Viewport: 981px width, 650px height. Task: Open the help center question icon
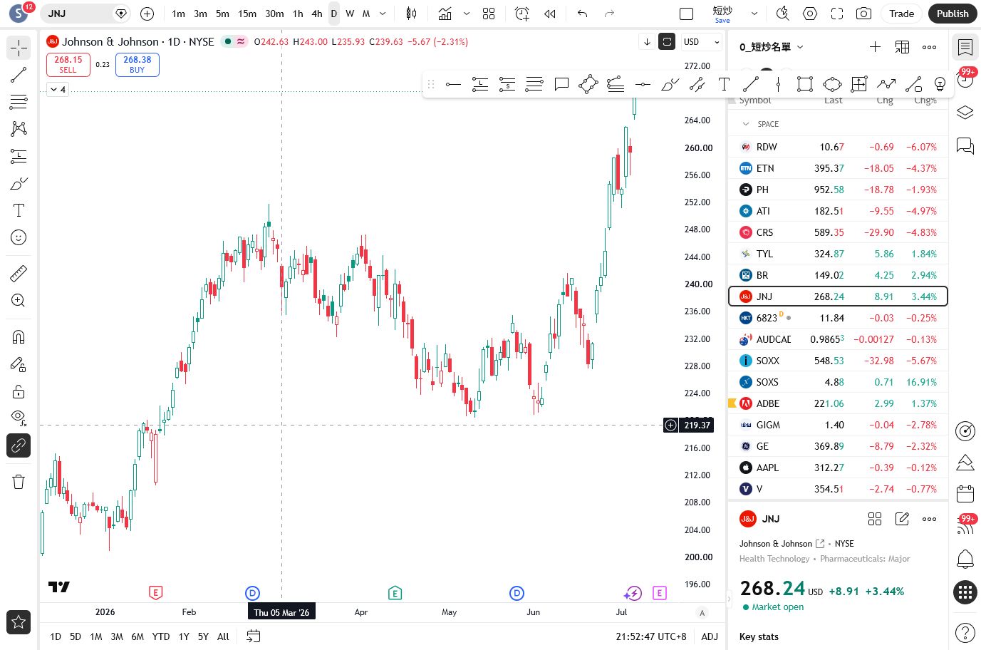[x=965, y=632]
